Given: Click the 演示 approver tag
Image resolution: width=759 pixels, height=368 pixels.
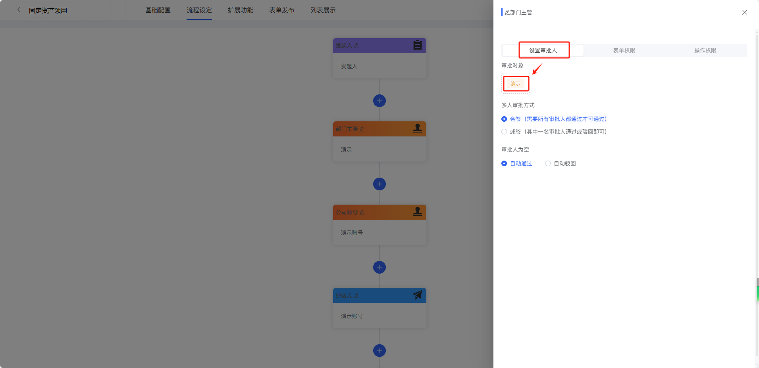Looking at the screenshot, I should coord(515,84).
